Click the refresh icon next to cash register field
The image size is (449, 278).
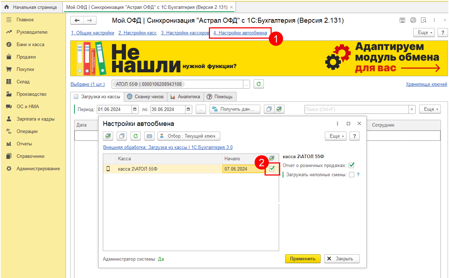(259, 84)
